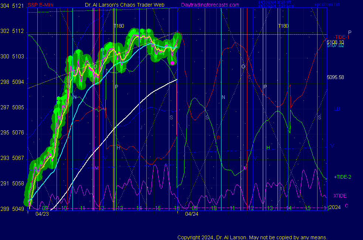The image size is (363, 240).
Task: Click the spcctom.txt file label
Action: 327,4
